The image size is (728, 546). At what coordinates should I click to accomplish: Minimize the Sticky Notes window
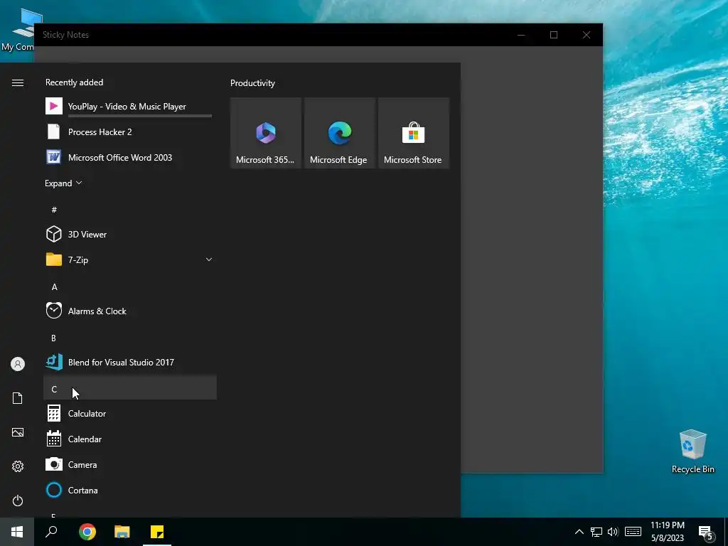pos(521,35)
